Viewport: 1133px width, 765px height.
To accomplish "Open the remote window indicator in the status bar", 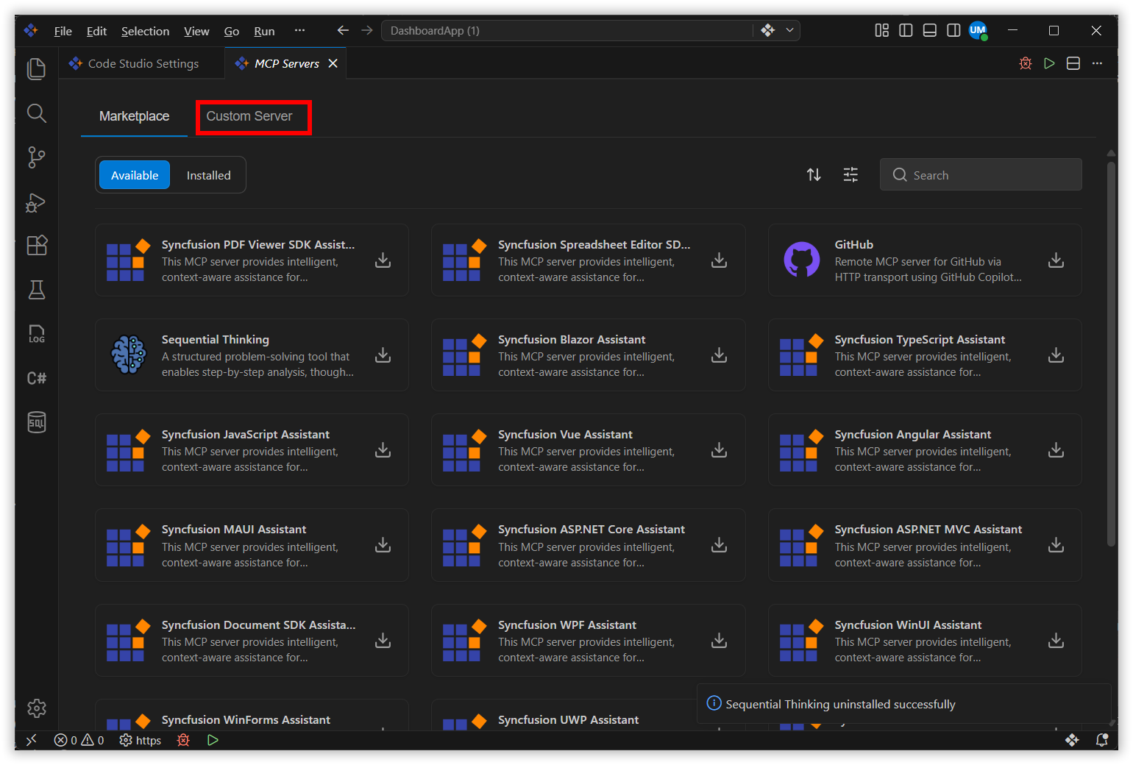I will 31,740.
